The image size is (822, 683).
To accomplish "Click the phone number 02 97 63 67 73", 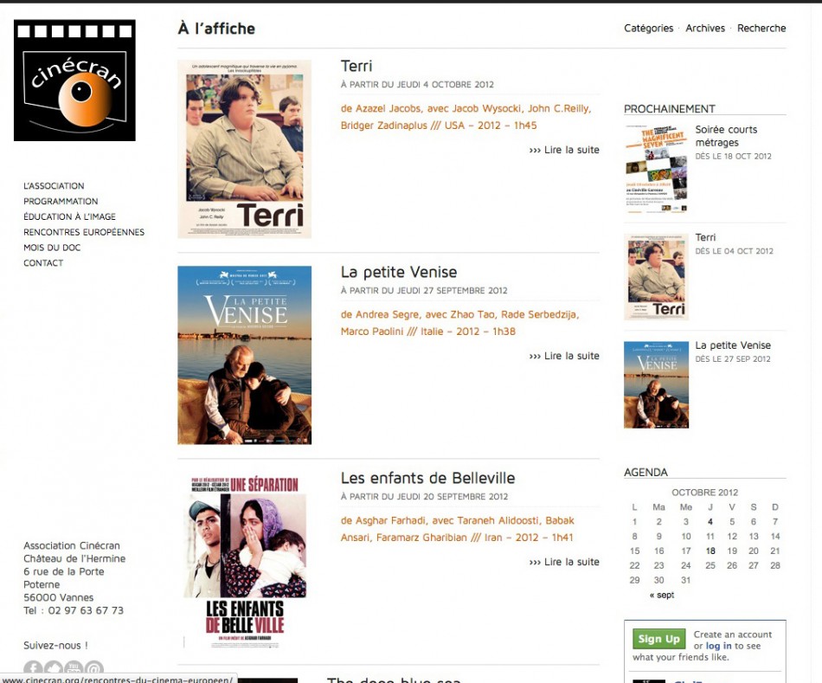I will [x=86, y=610].
